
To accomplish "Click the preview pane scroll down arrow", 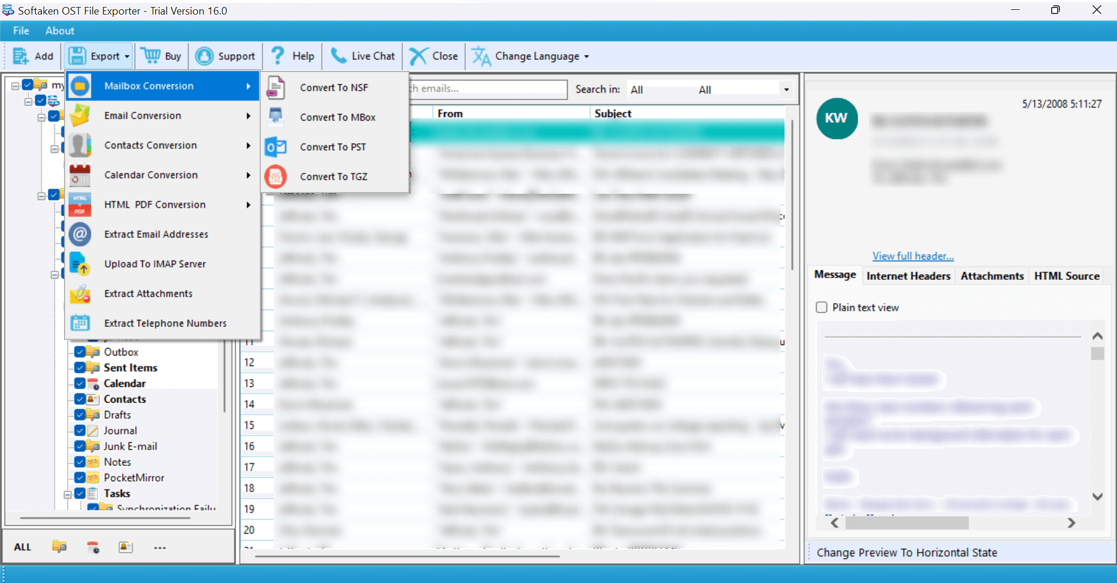I will point(1097,496).
